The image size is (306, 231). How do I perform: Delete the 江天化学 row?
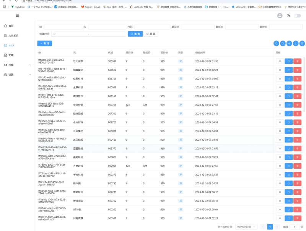298,61
